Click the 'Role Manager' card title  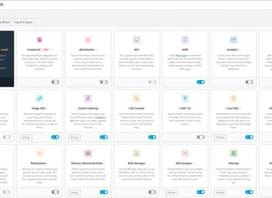click(136, 163)
